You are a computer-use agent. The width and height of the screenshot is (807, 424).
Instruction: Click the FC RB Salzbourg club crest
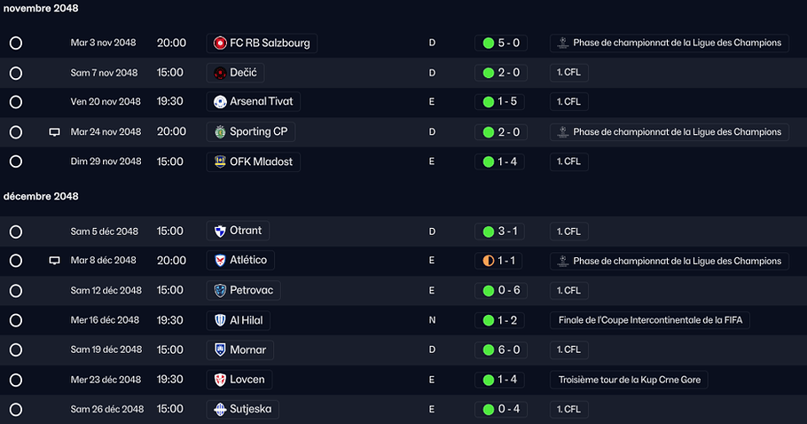[x=220, y=43]
